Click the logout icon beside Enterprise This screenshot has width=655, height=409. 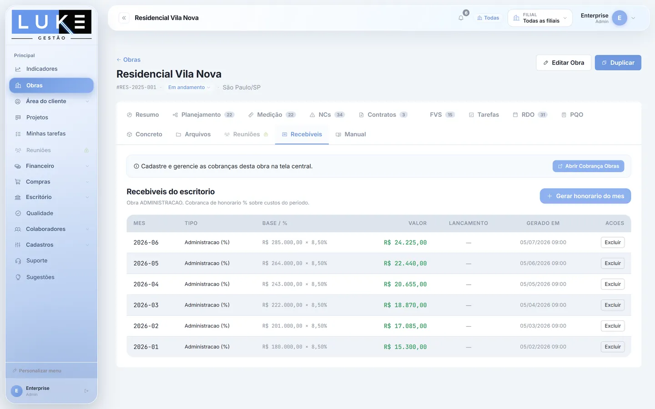coord(86,391)
